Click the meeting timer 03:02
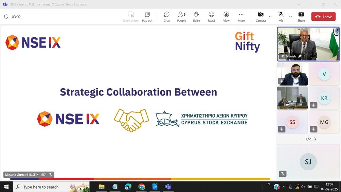The height and width of the screenshot is (192, 341). coord(16,17)
